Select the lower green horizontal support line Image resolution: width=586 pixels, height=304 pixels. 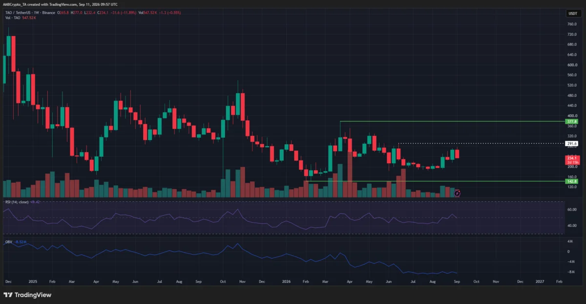(x=435, y=181)
